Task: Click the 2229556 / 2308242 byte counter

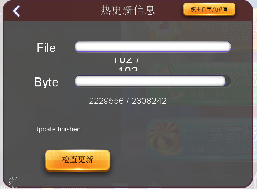Action: 127,101
